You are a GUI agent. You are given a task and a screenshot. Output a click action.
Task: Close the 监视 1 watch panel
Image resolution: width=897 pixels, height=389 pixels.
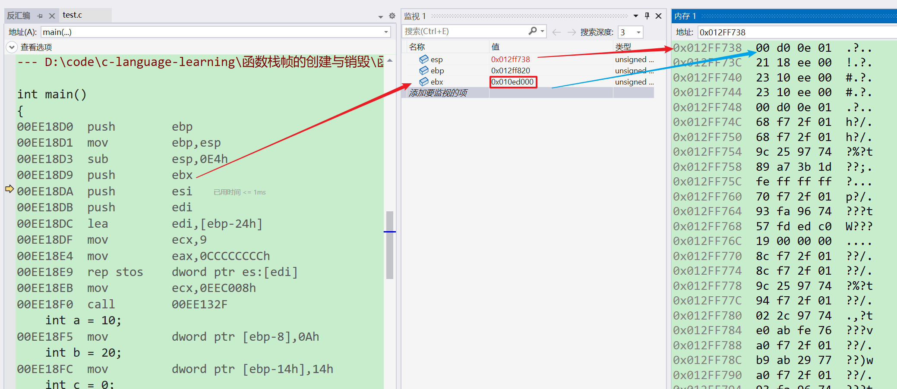[659, 16]
